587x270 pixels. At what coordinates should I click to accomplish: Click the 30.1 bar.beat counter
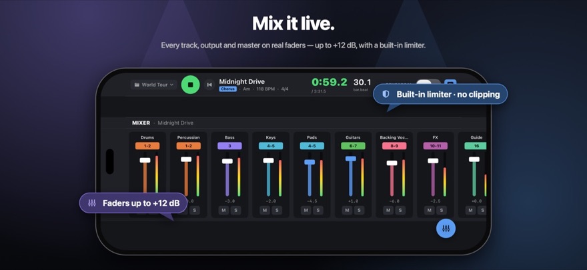[x=362, y=82]
